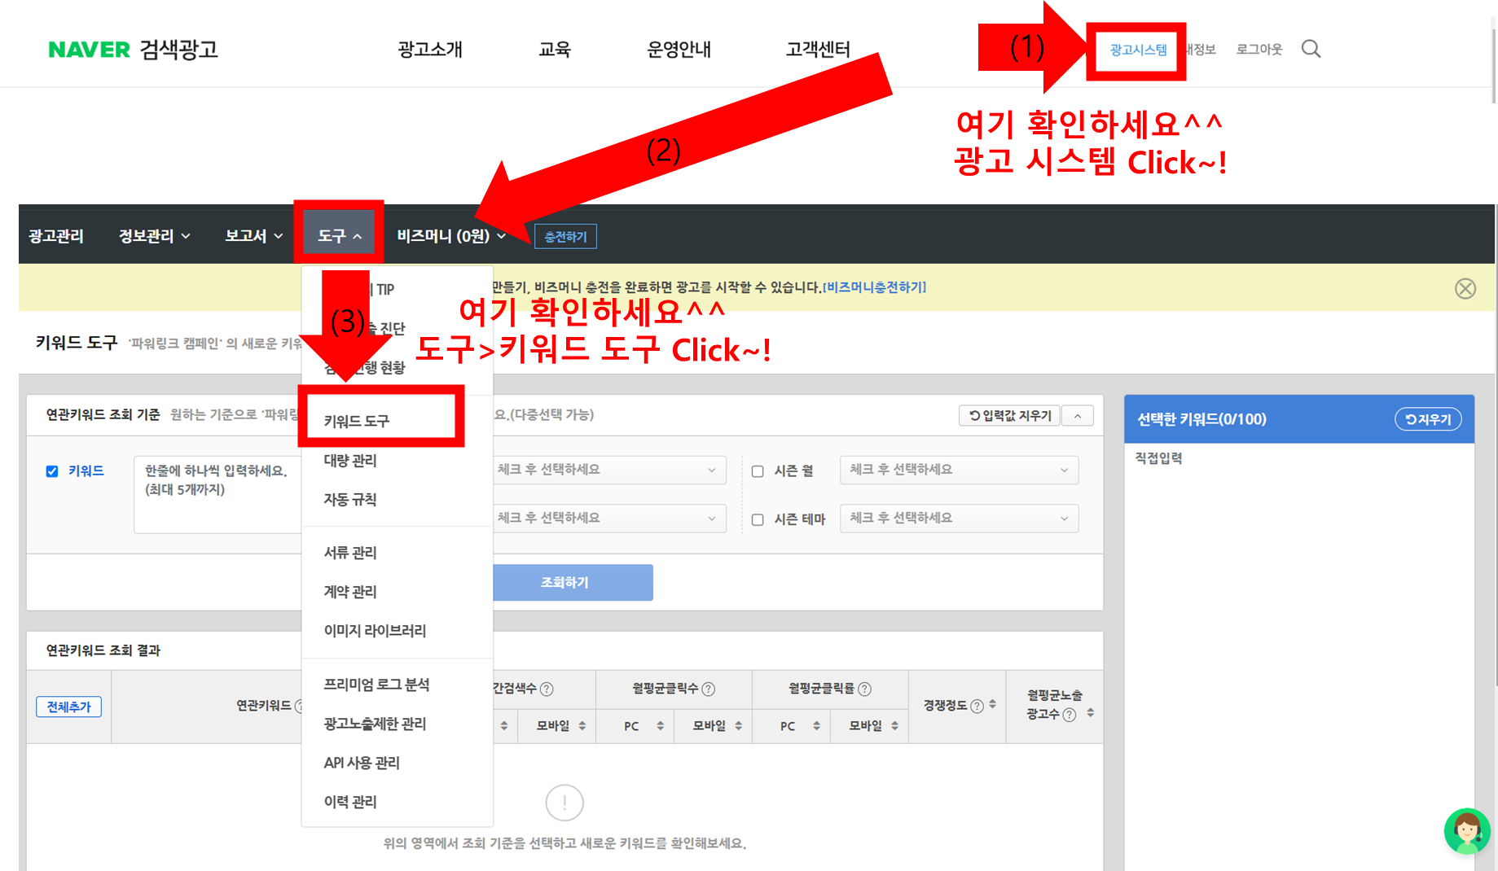1498x871 pixels.
Task: Click 지우기 in selected keywords panel
Action: [1428, 419]
